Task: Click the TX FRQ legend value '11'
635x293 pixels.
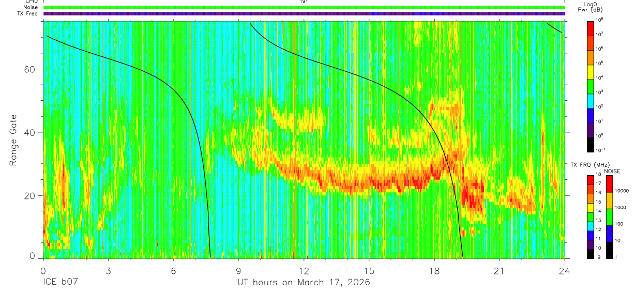Action: (599, 239)
